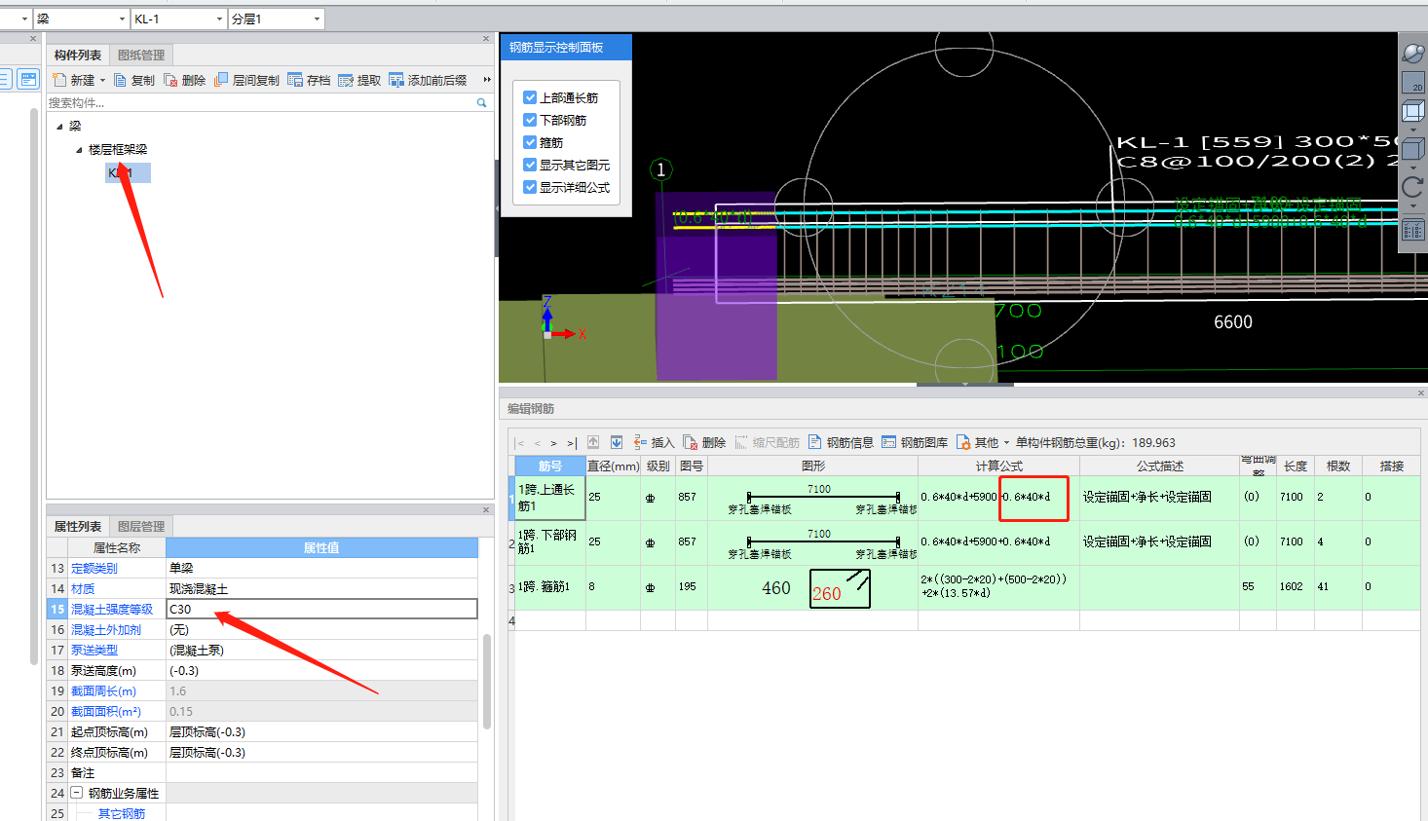Switch to 图纸管理 tab
The width and height of the screenshot is (1428, 821).
(x=141, y=55)
